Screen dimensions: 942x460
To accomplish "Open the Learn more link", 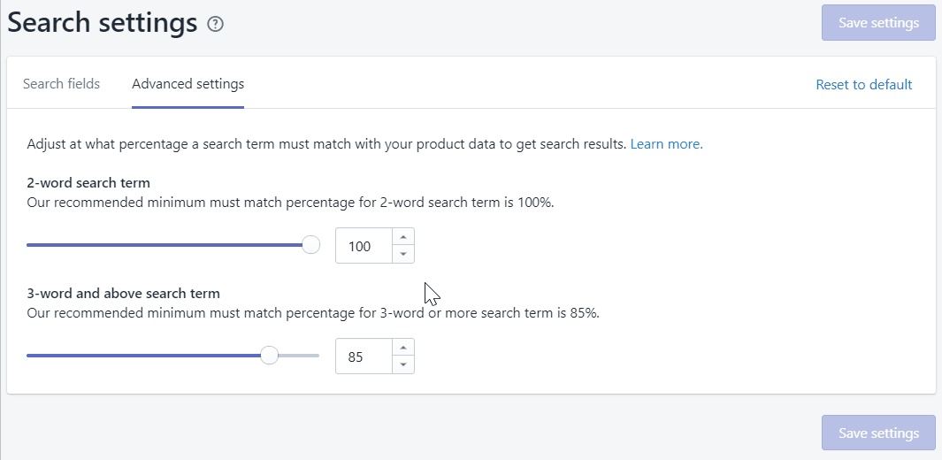I will tap(666, 143).
